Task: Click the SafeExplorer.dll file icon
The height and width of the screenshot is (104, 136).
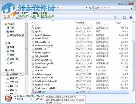Action: pos(33,84)
